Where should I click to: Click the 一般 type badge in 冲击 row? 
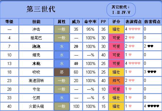pos(62,29)
